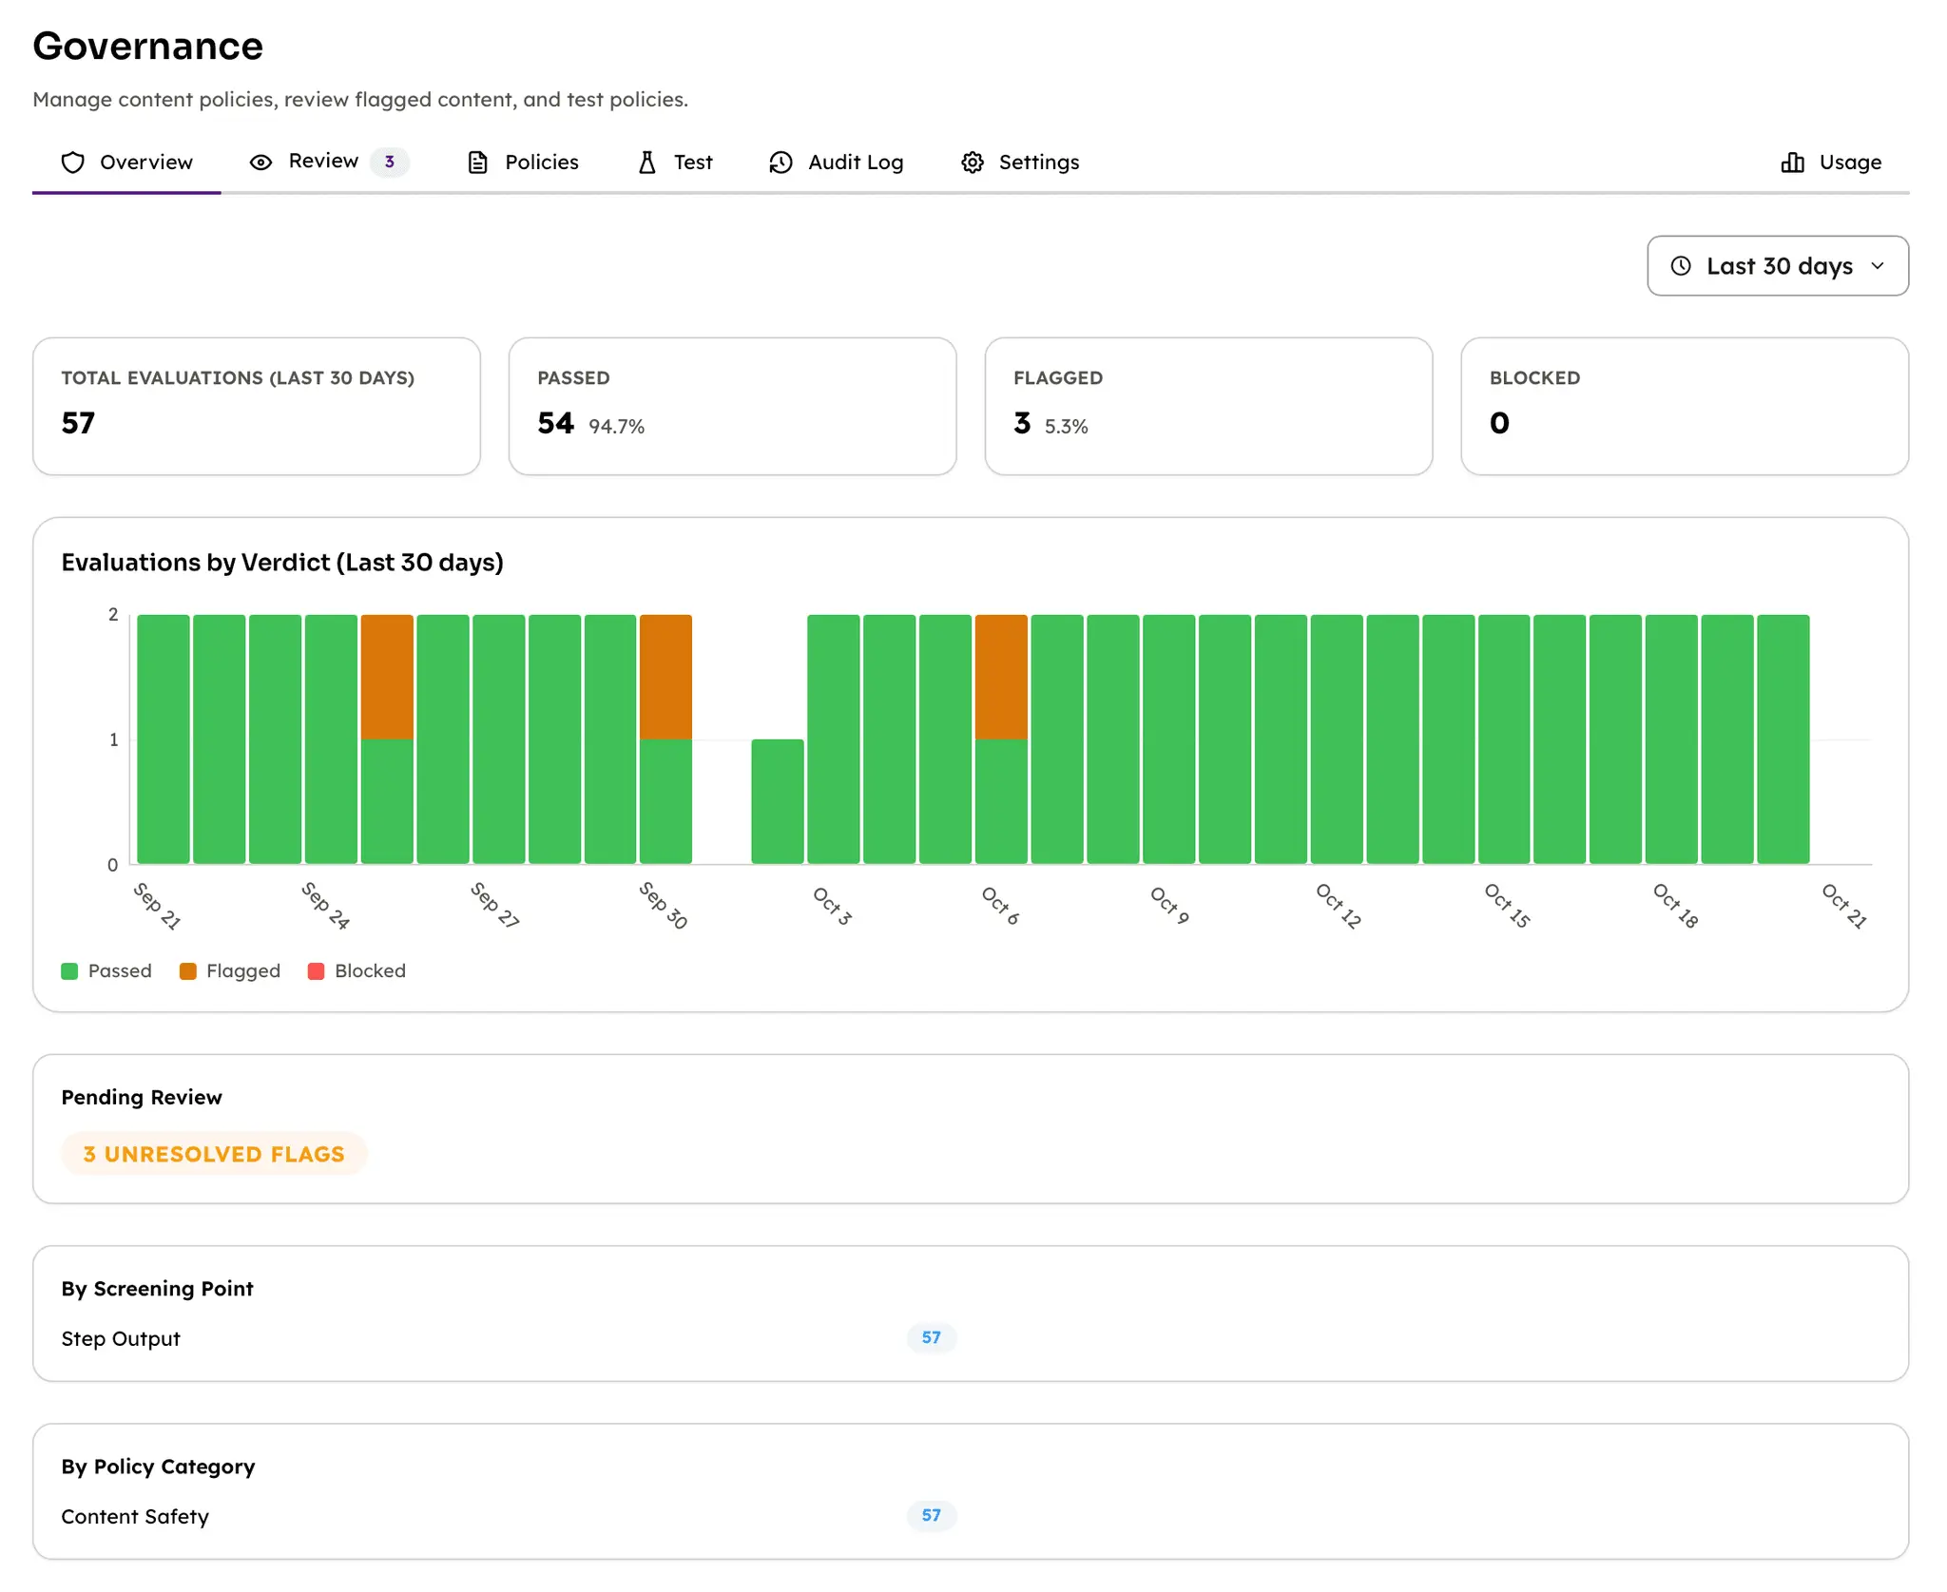Select the Total Evaluations card
Viewport: 1947px width, 1592px height.
click(257, 406)
